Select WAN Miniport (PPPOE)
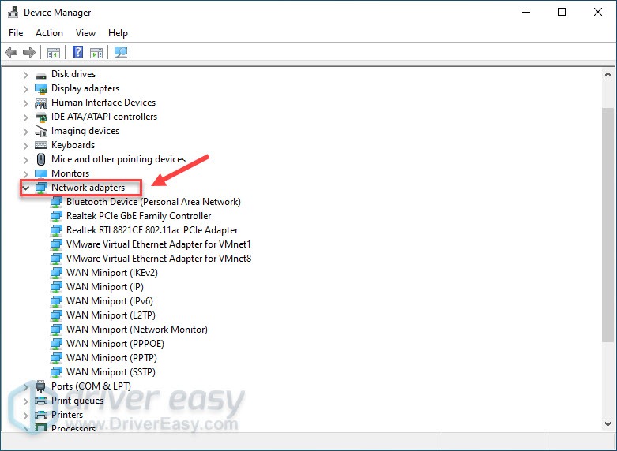 coord(115,343)
